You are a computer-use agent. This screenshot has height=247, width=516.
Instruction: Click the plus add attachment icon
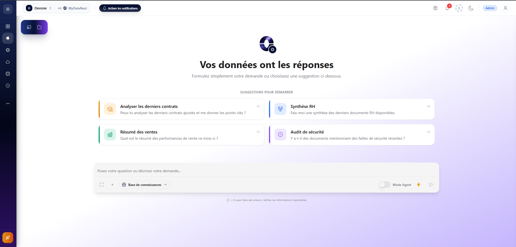pos(112,185)
